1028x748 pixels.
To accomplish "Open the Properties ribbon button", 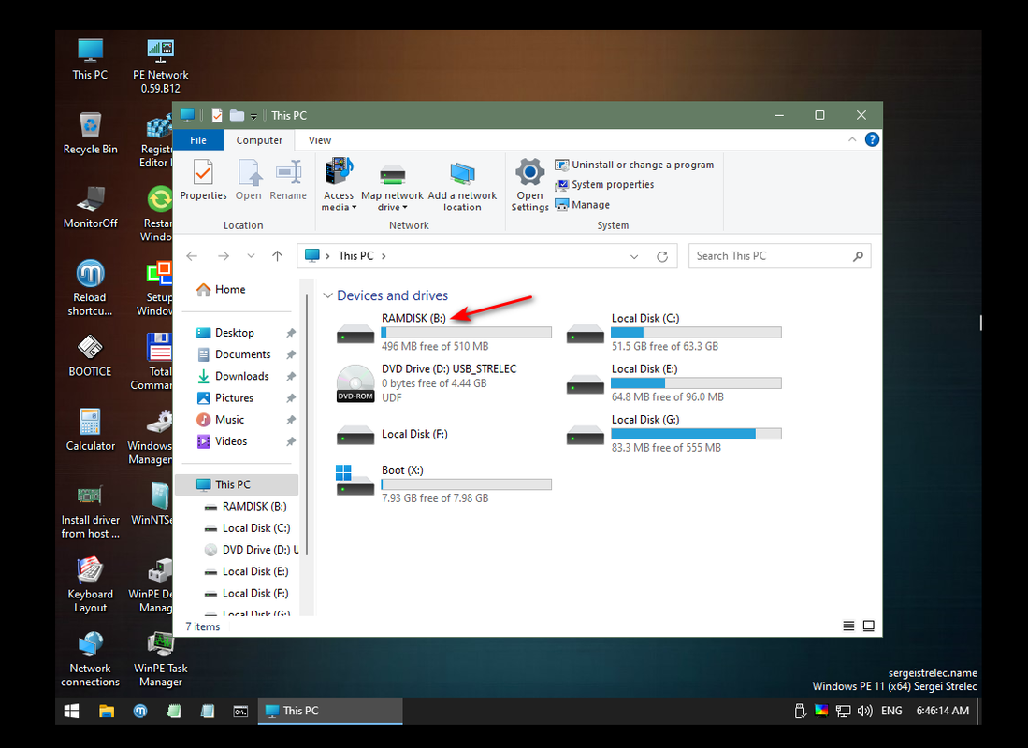I will [203, 179].
